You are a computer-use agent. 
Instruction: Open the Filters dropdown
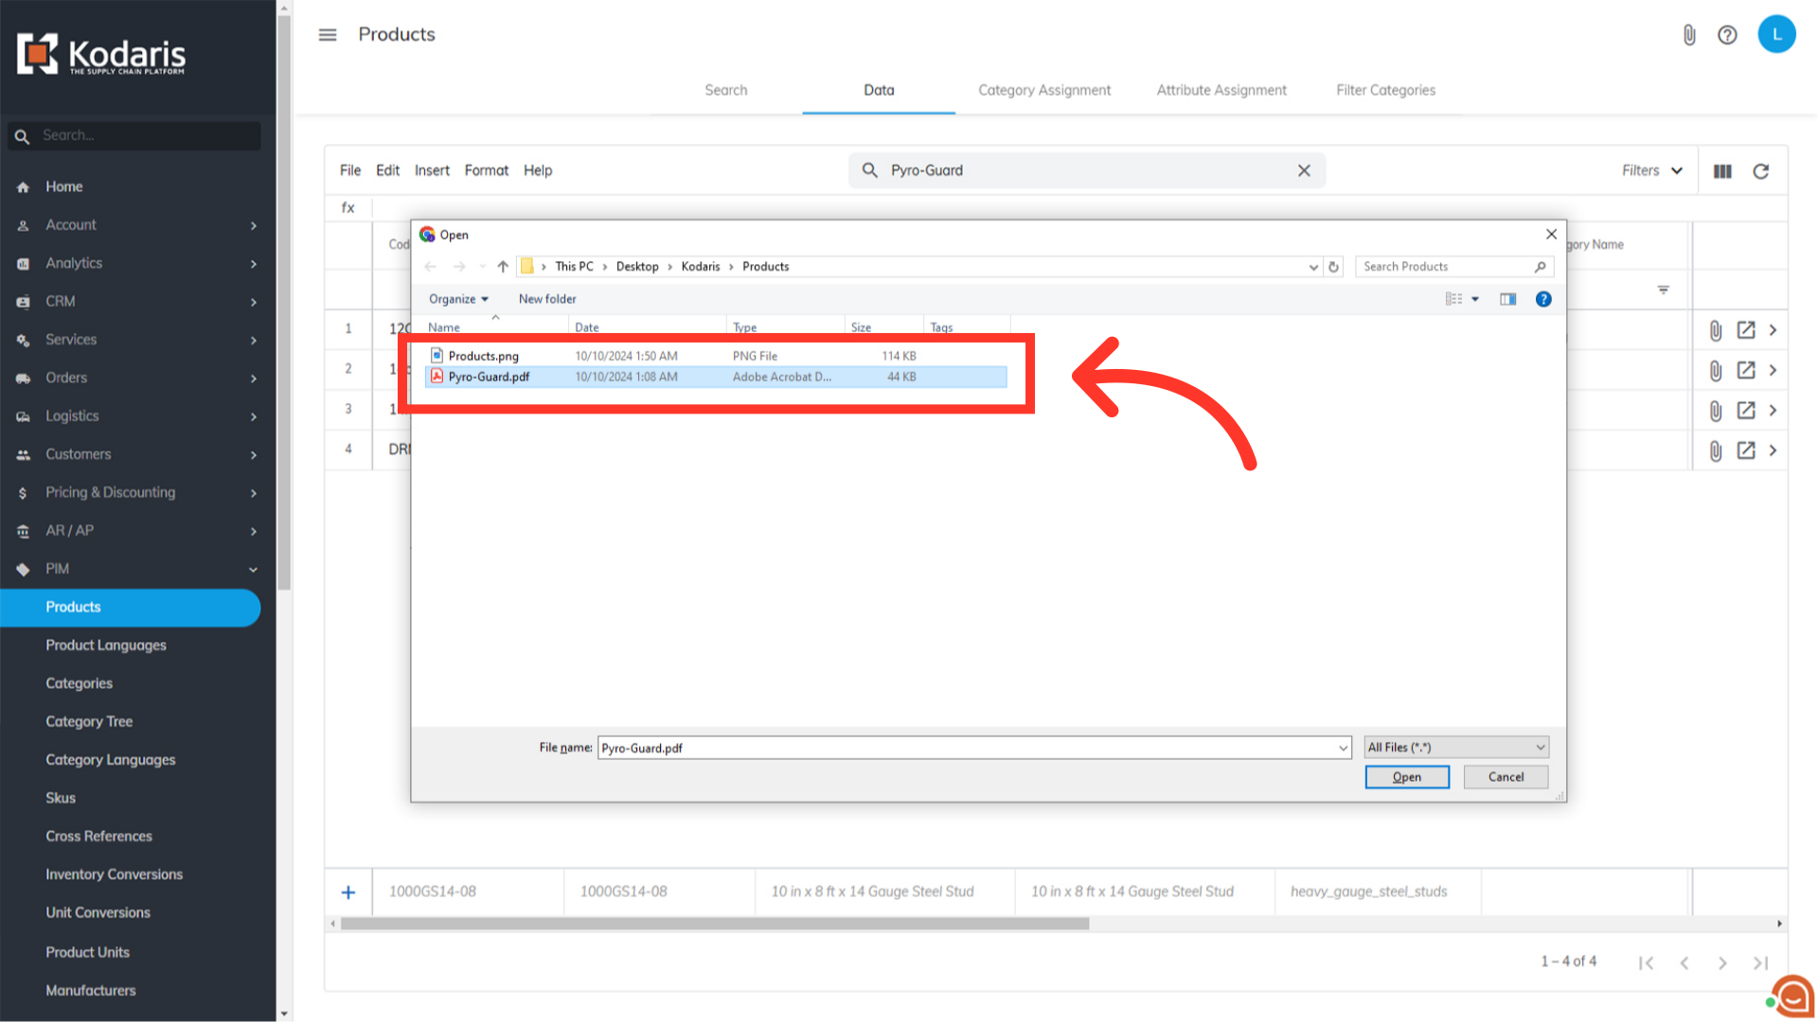coord(1651,170)
